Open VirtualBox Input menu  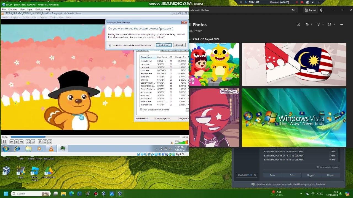click(x=30, y=9)
